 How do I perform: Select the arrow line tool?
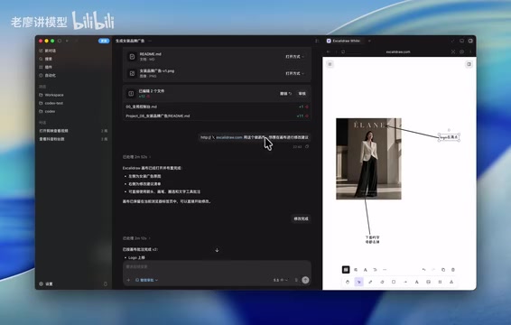[405, 282]
